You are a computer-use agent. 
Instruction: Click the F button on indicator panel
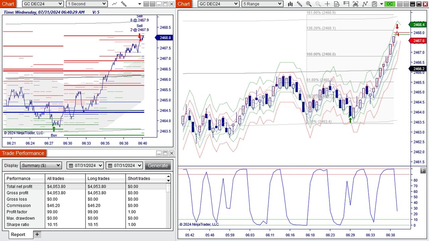(424, 170)
